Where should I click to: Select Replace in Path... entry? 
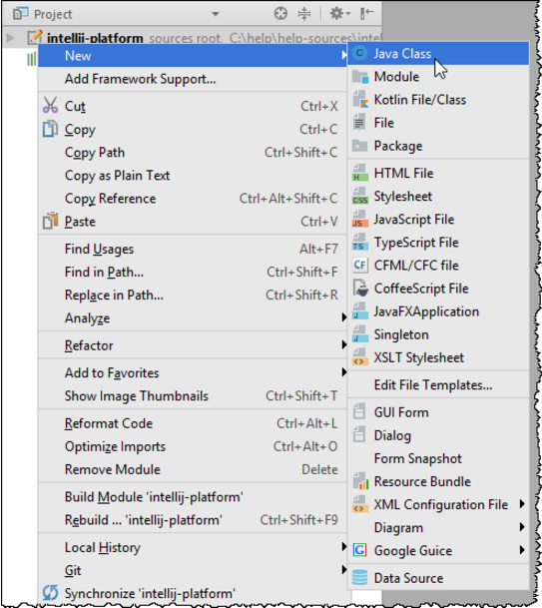(x=193, y=295)
